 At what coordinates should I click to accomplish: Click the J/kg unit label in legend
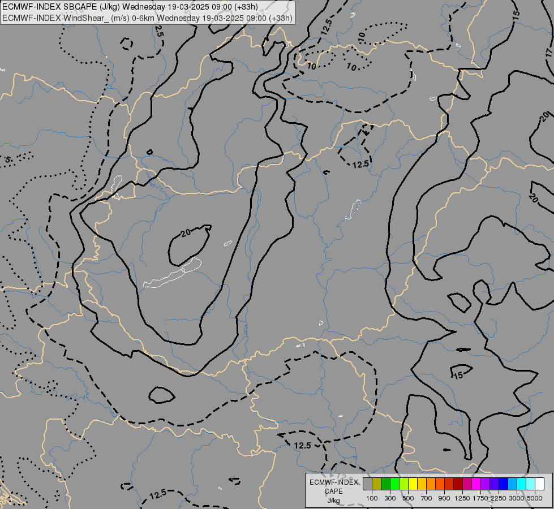tap(333, 501)
